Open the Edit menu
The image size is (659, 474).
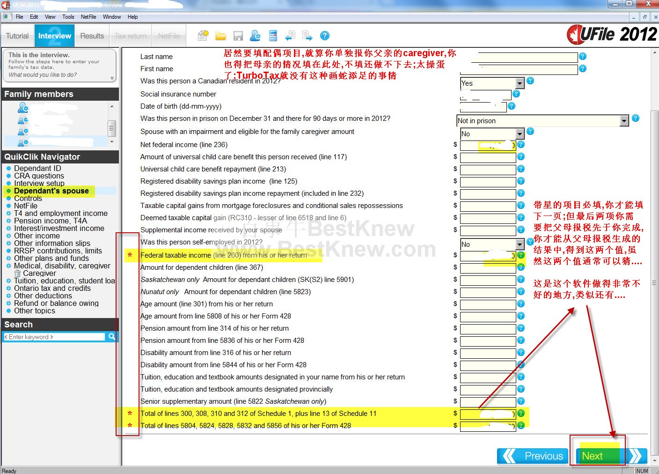(34, 17)
